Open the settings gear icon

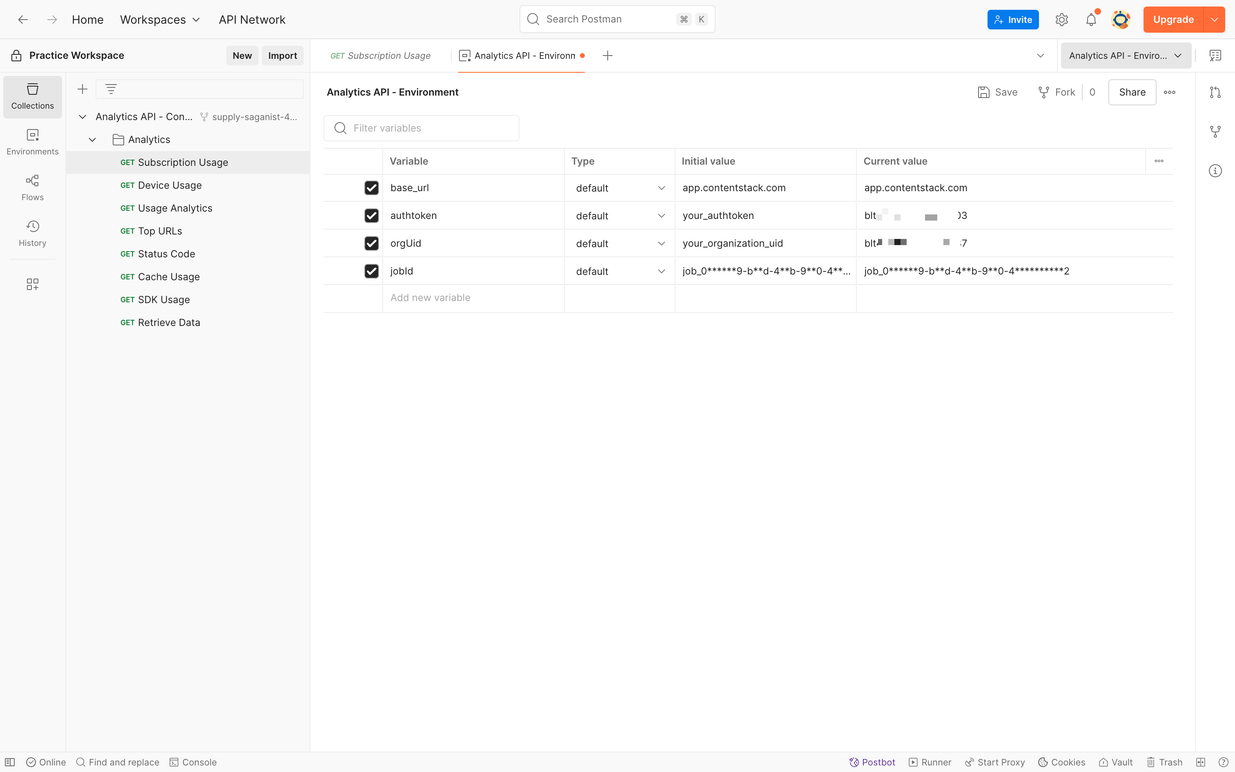pos(1061,20)
